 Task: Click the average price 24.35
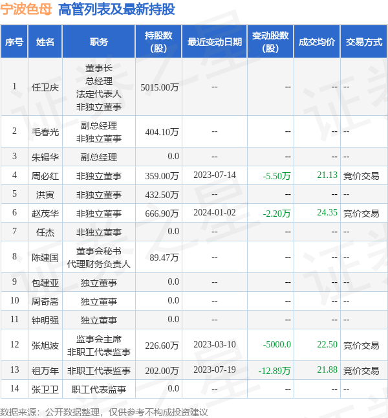327,212
